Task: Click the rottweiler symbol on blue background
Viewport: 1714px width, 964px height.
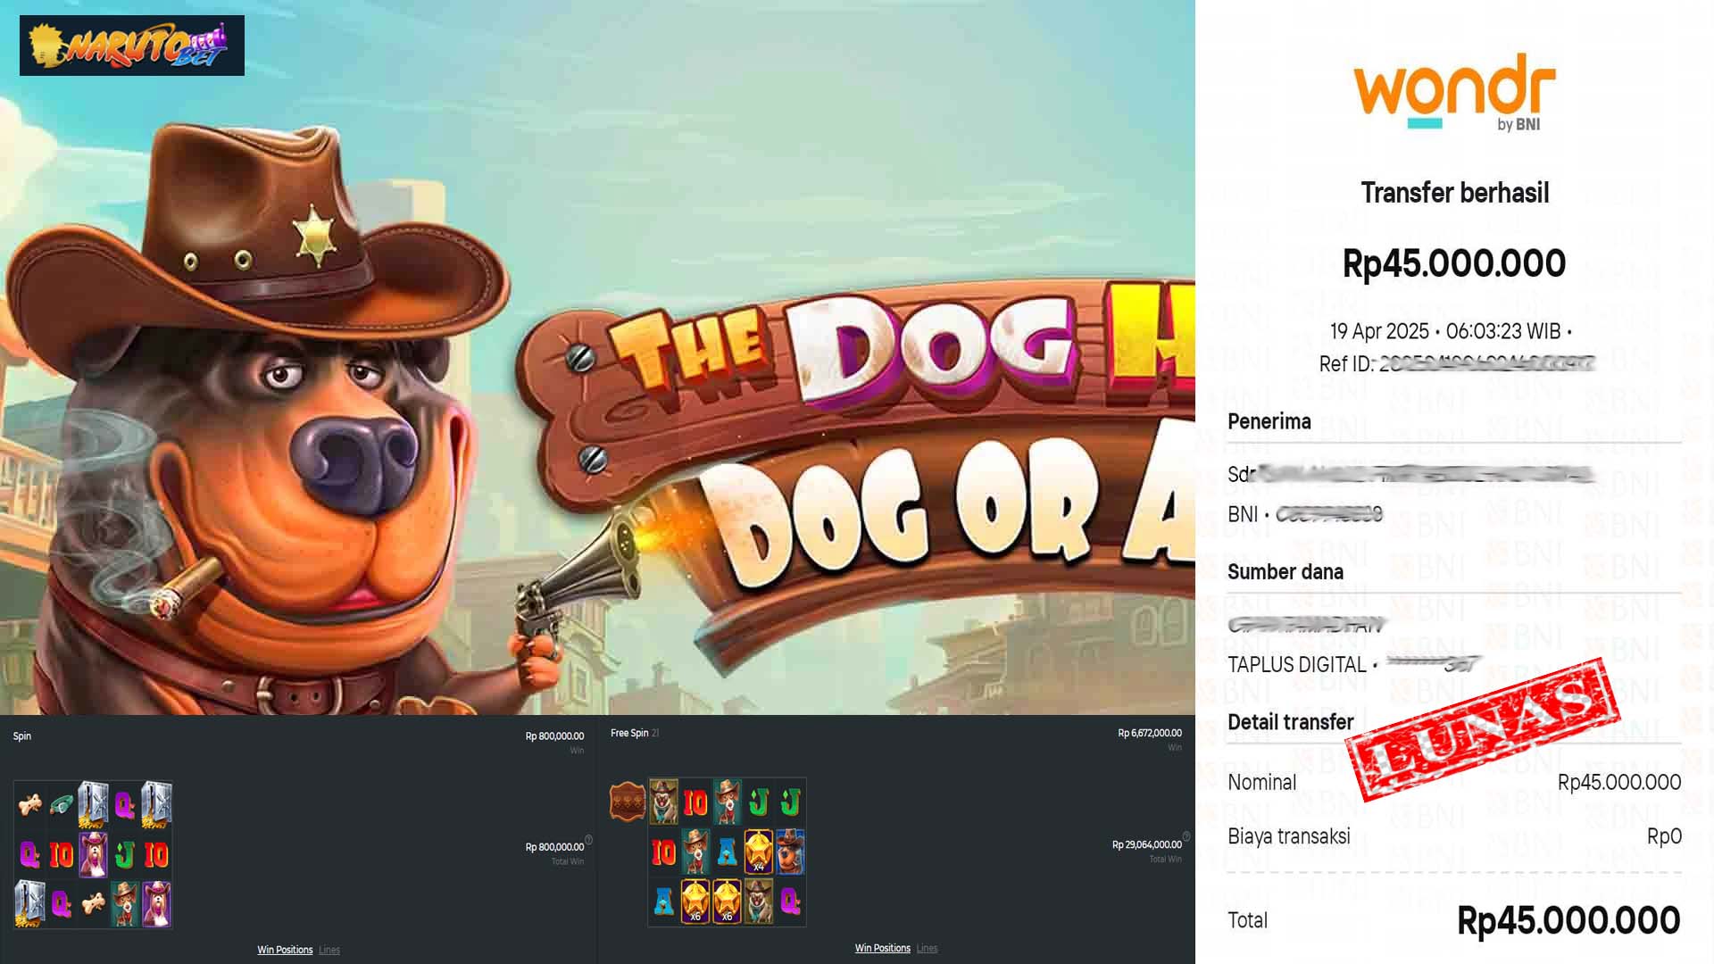Action: [x=790, y=852]
